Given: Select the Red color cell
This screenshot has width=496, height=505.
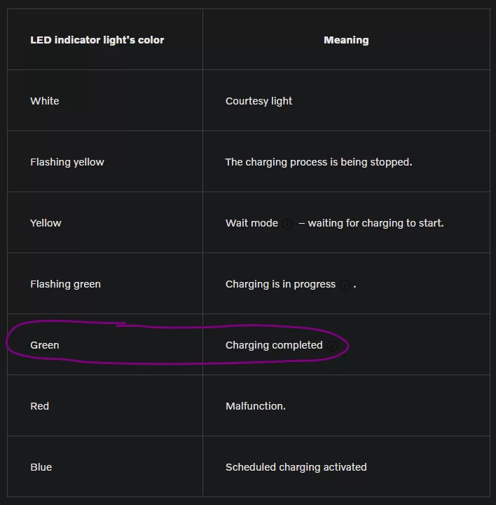Looking at the screenshot, I should pos(40,406).
